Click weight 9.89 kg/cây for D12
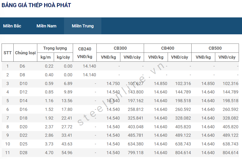 tap(68, 92)
